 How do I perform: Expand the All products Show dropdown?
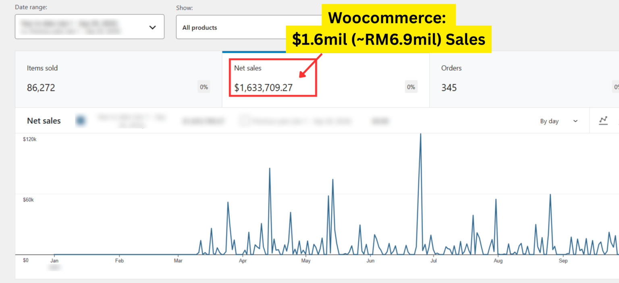250,27
